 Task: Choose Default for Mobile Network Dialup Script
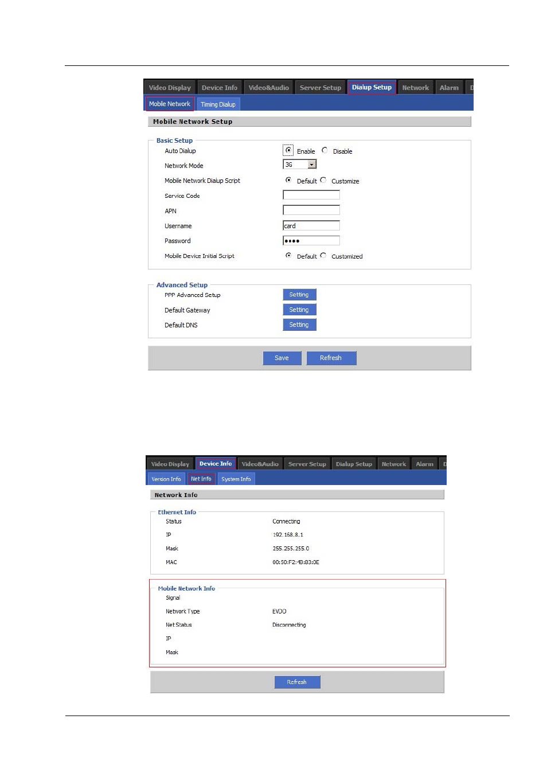click(288, 180)
